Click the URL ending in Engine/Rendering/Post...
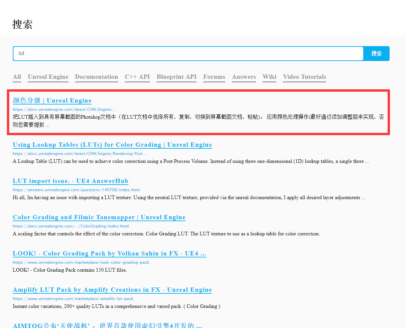This screenshot has height=328, width=413. click(x=79, y=154)
